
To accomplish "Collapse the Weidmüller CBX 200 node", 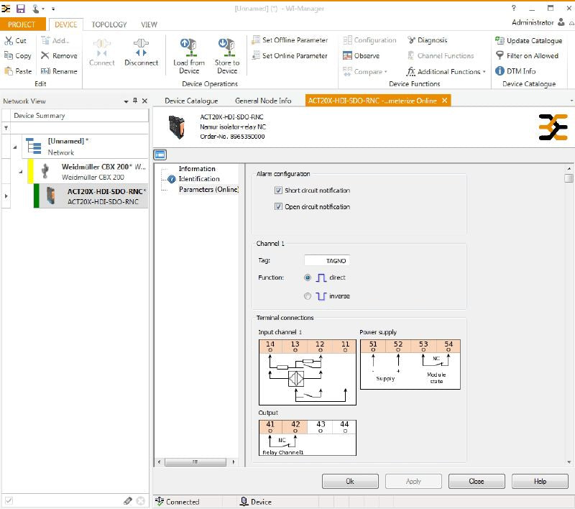I will (x=21, y=171).
